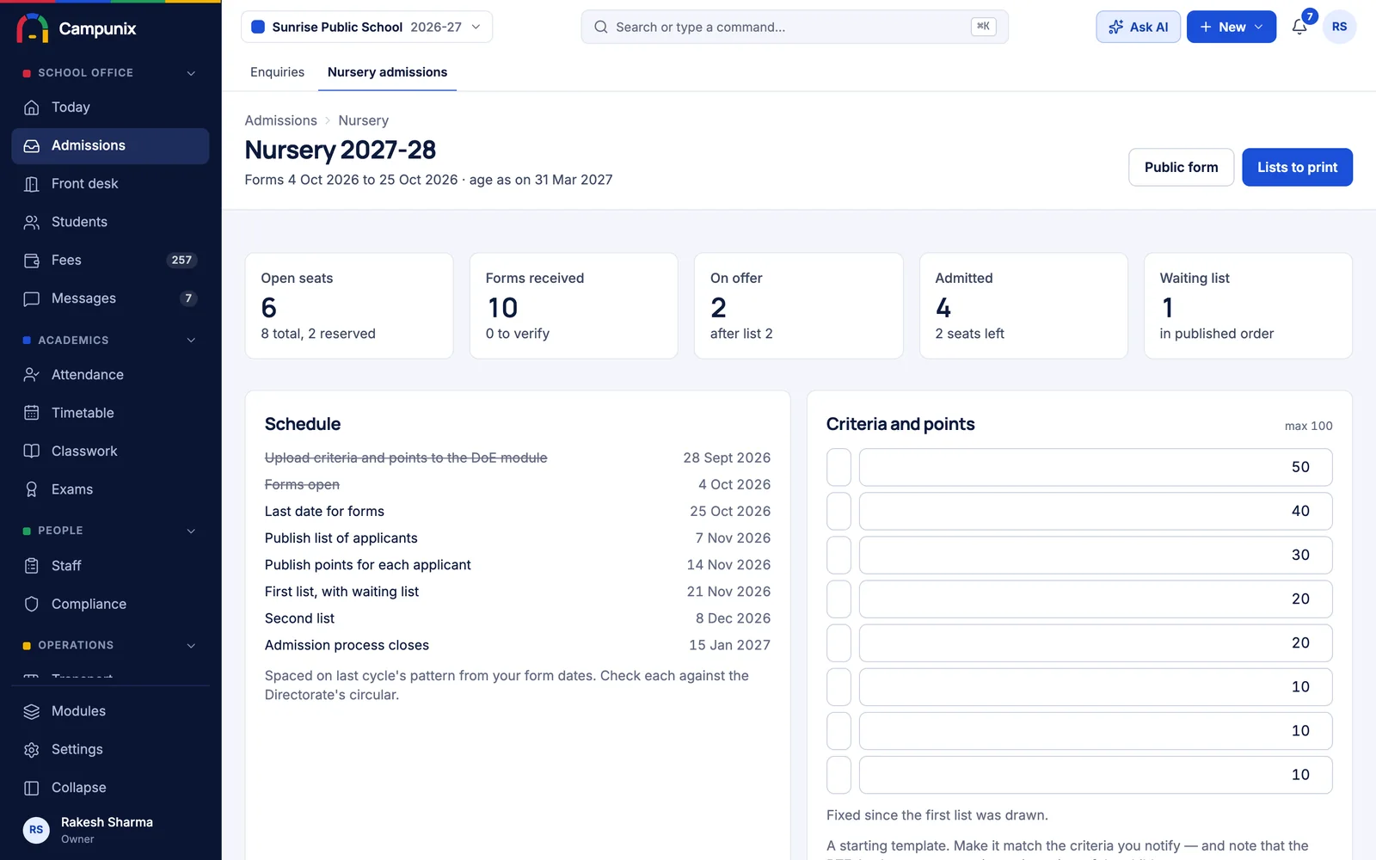The width and height of the screenshot is (1376, 860).
Task: Click the Campunix logo
Action: pyautogui.click(x=76, y=28)
